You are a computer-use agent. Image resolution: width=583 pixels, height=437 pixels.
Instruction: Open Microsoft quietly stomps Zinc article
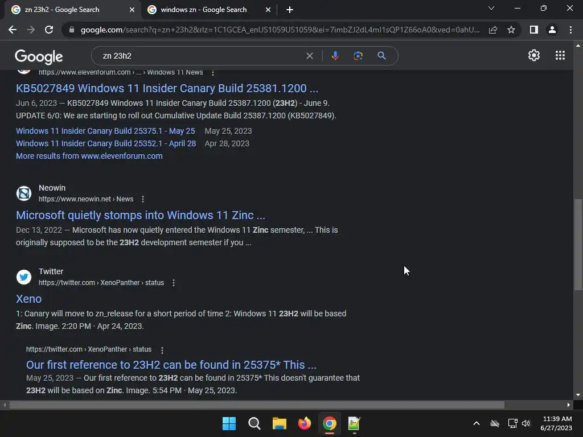coord(141,215)
